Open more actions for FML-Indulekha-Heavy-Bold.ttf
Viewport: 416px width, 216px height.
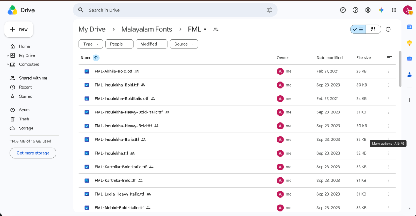click(388, 126)
